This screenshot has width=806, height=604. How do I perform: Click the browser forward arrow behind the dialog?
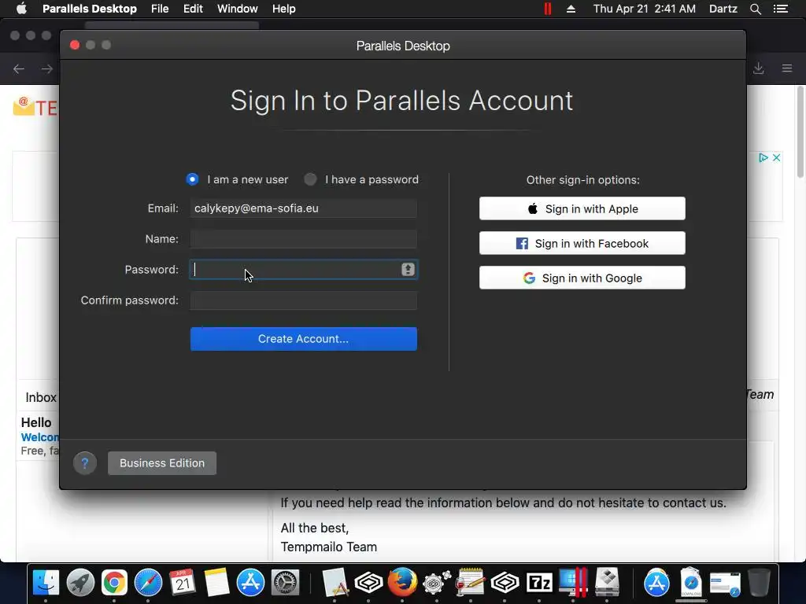46,69
